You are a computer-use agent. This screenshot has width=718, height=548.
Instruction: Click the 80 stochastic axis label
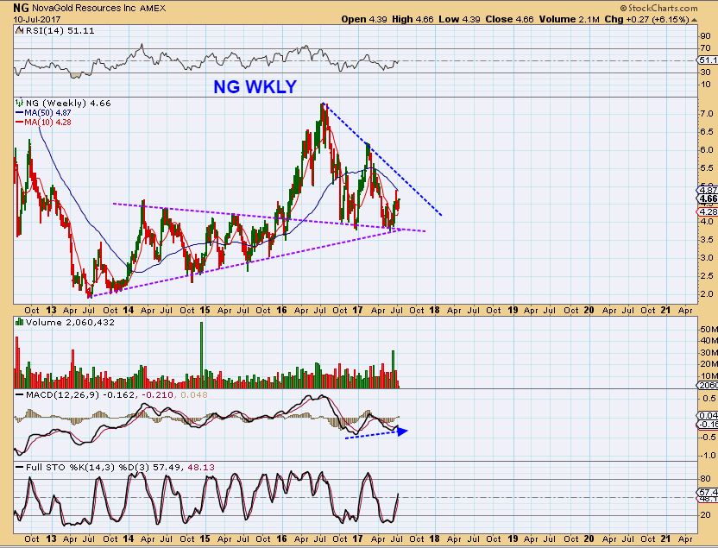(706, 479)
